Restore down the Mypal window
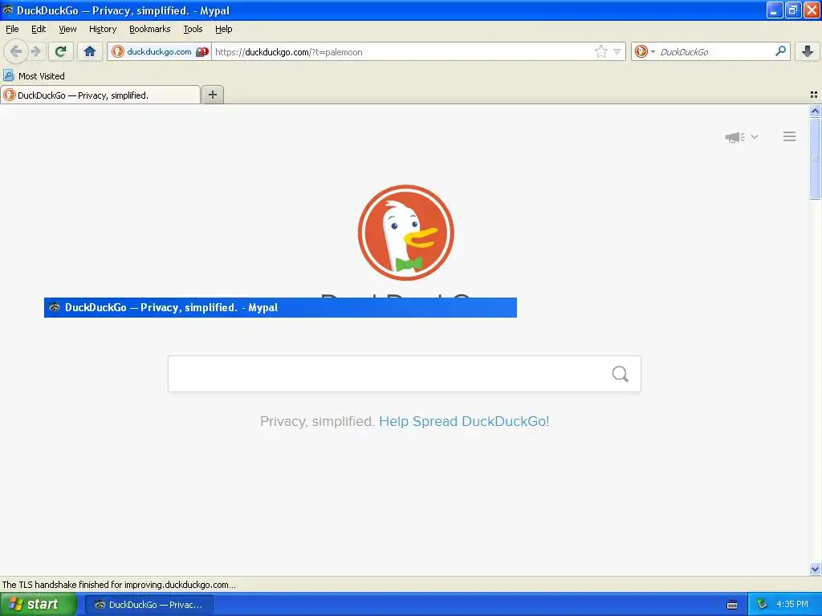Screen dimensions: 822x616 click(792, 10)
